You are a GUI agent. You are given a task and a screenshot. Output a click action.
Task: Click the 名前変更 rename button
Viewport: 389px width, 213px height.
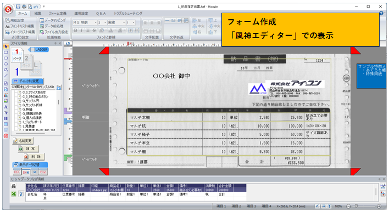click(x=23, y=141)
